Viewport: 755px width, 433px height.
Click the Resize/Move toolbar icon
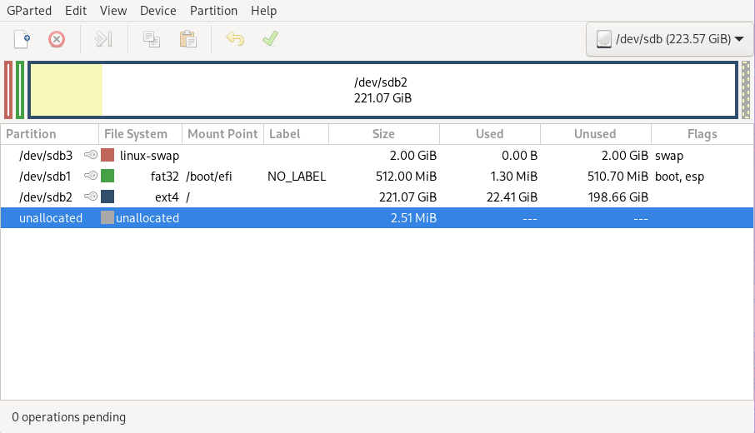[x=103, y=39]
